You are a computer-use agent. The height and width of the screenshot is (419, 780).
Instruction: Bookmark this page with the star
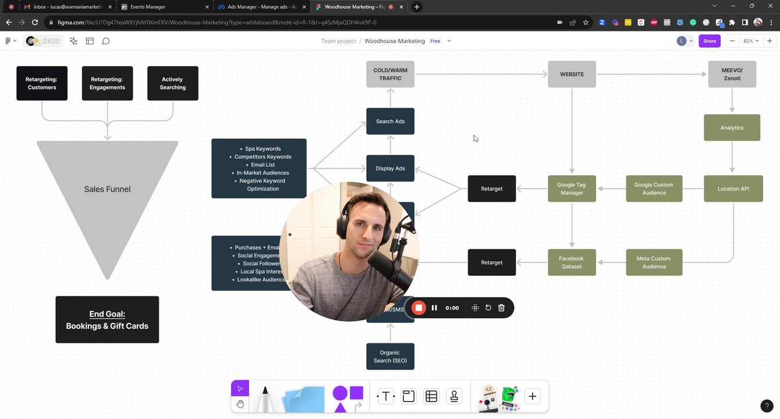point(586,22)
